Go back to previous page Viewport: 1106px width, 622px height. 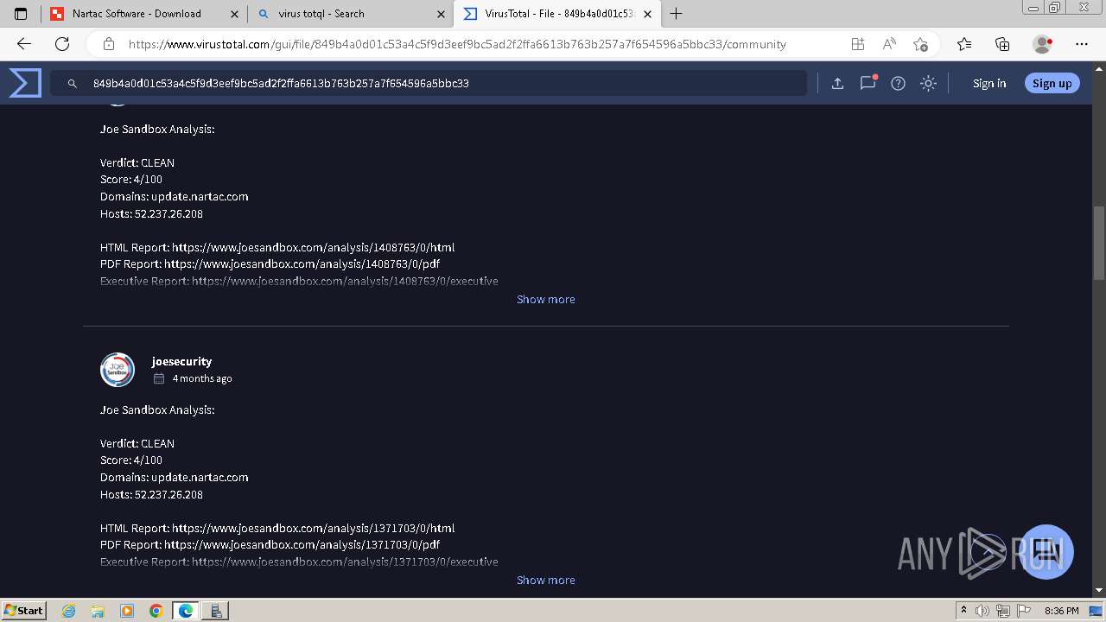tap(24, 44)
